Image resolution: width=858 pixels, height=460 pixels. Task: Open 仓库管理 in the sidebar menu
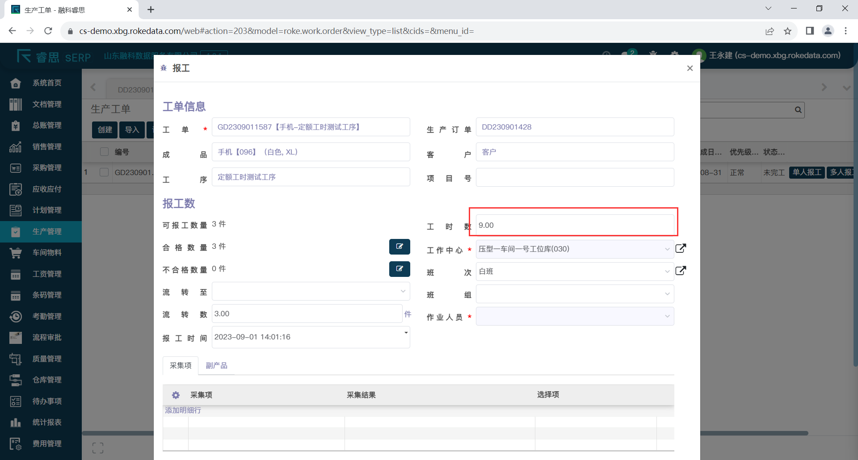point(46,380)
